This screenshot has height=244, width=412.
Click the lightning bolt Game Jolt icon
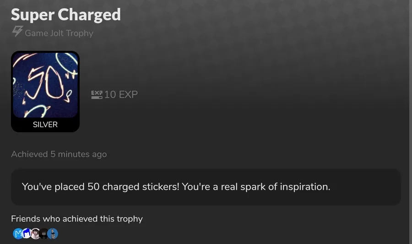17,32
